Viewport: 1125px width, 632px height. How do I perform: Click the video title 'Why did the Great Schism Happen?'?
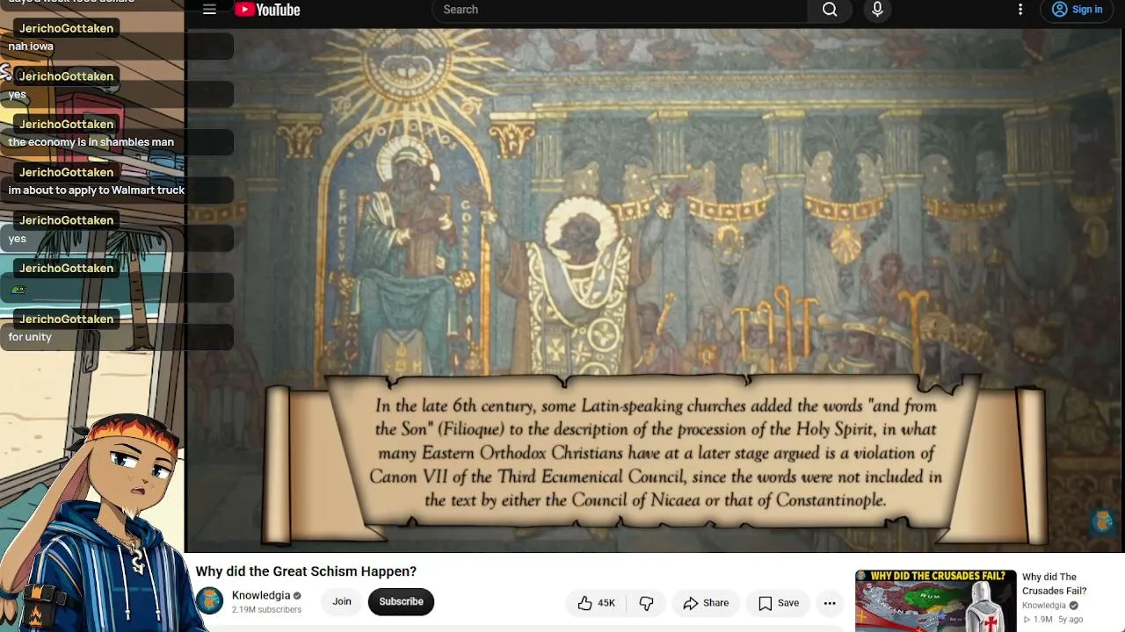306,571
